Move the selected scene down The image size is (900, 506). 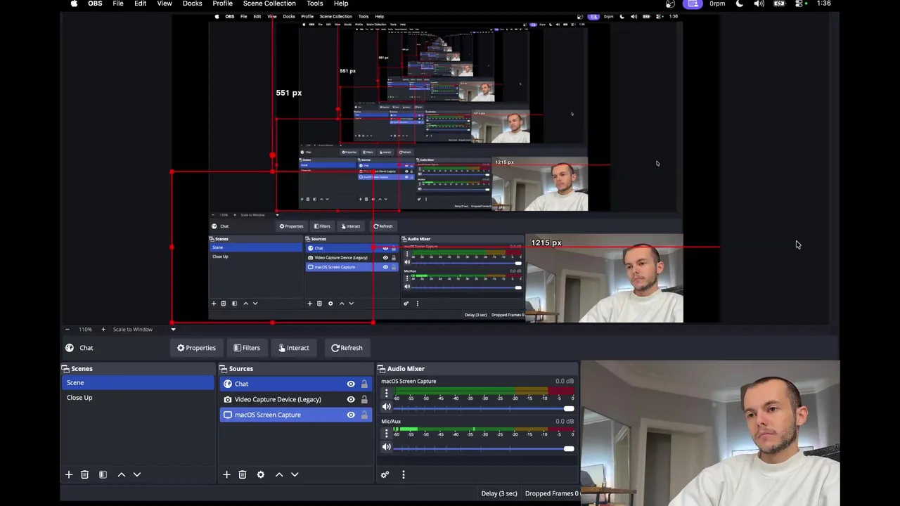(137, 475)
